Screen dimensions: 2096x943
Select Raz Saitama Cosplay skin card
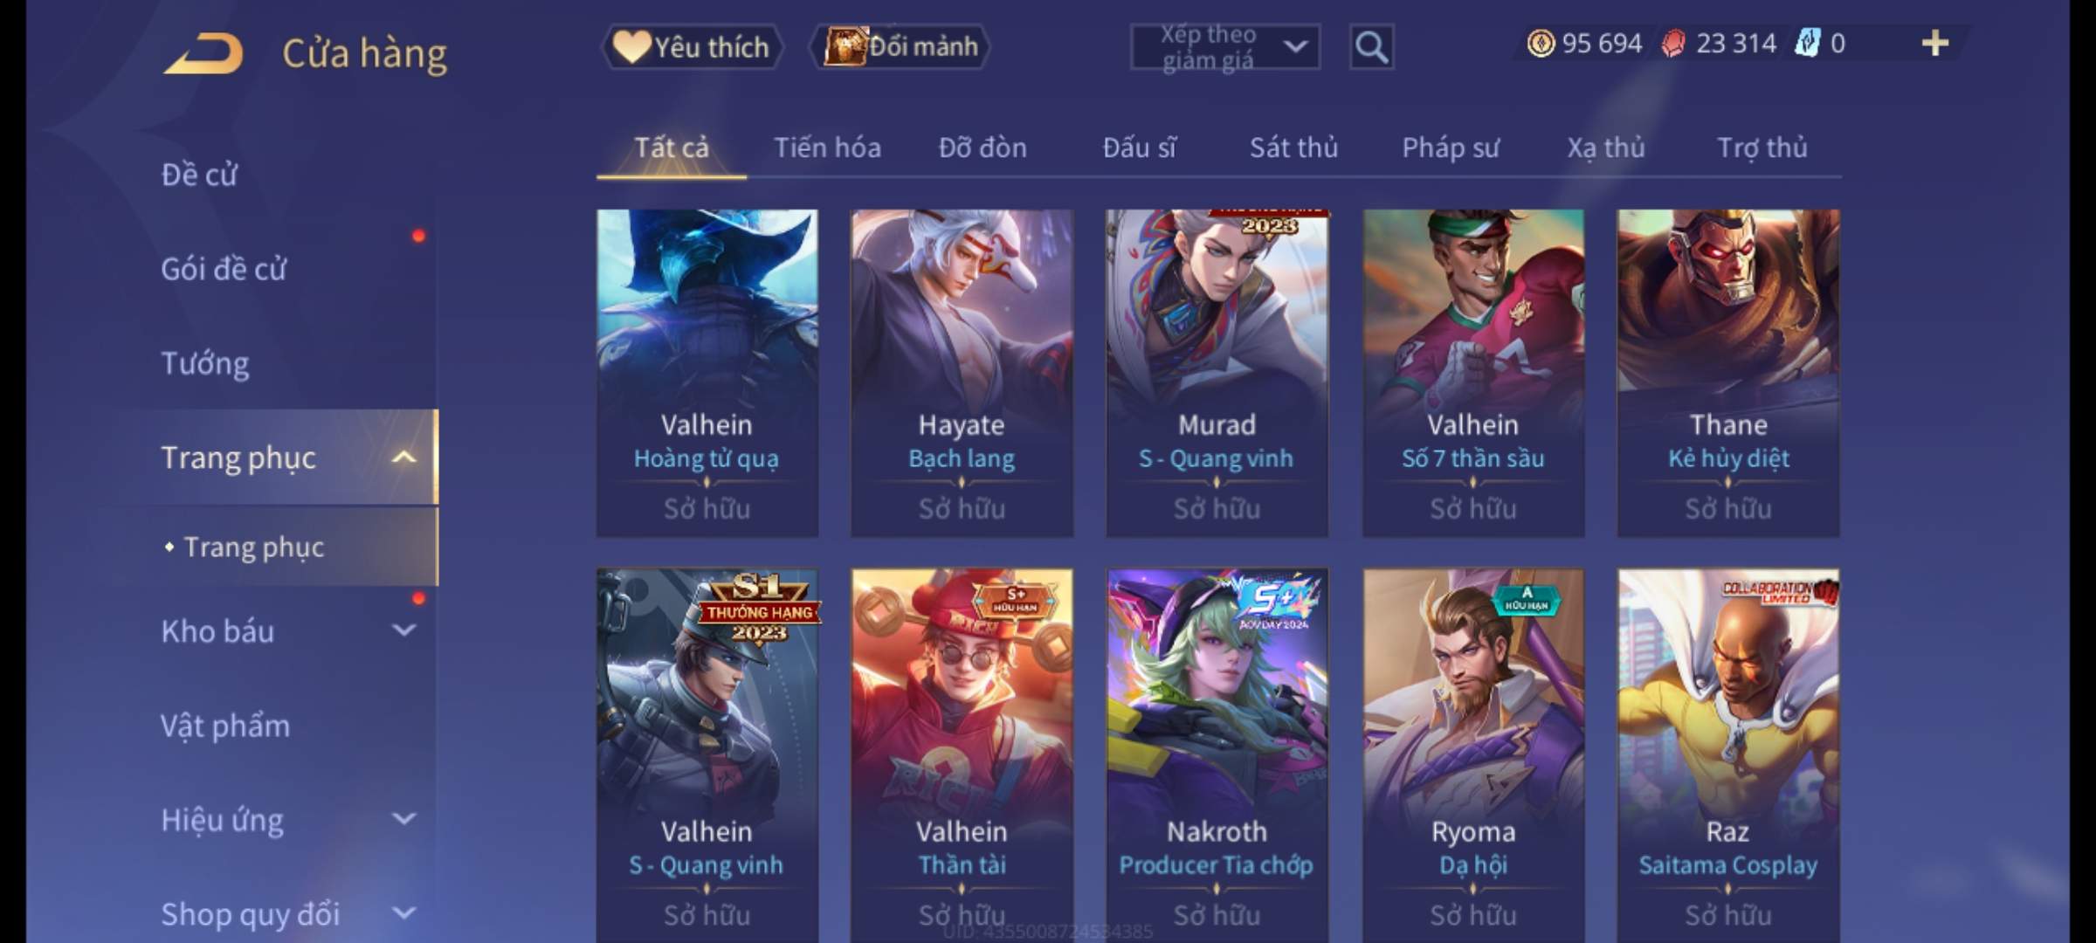coord(1727,755)
